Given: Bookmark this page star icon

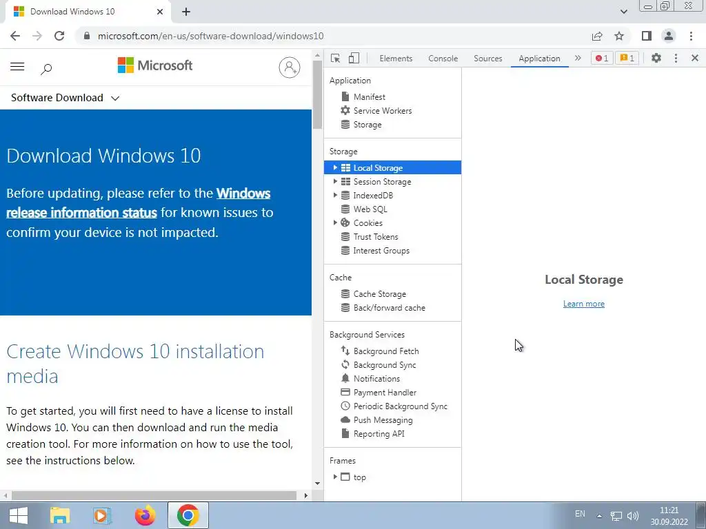Looking at the screenshot, I should pos(619,36).
